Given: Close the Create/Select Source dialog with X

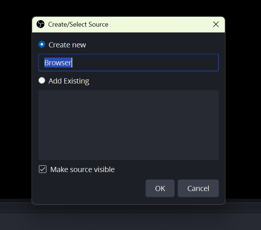Looking at the screenshot, I should (216, 24).
